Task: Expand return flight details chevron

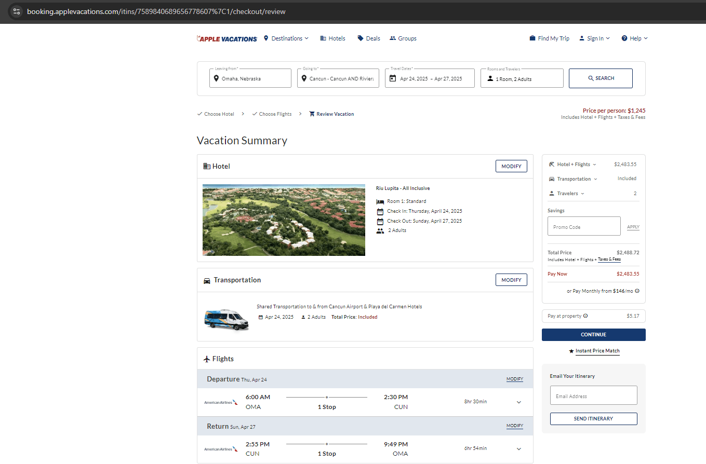Action: [518, 449]
